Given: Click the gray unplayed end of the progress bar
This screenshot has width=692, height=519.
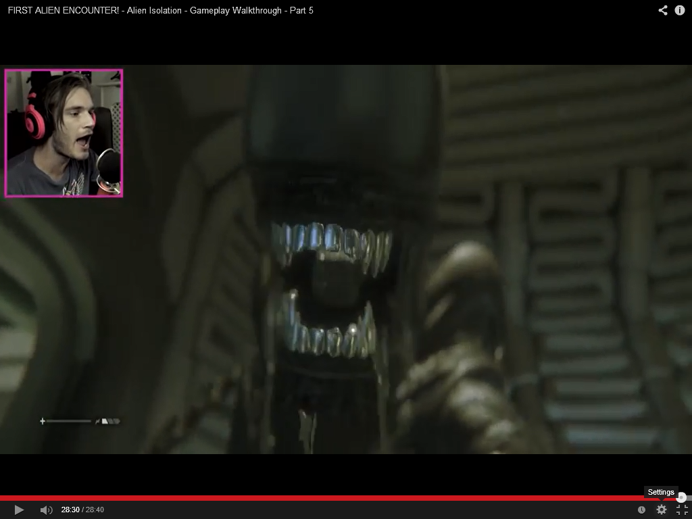Looking at the screenshot, I should click(689, 498).
